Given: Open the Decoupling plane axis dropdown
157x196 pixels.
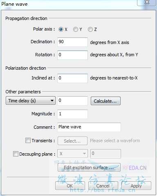Looking at the screenshot, I should coord(72,154).
